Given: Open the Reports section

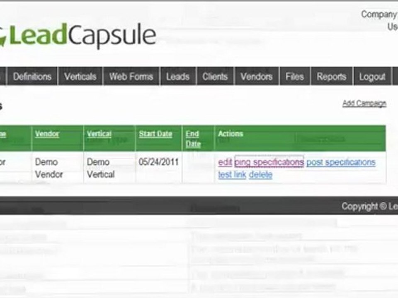Looking at the screenshot, I should click(x=332, y=76).
